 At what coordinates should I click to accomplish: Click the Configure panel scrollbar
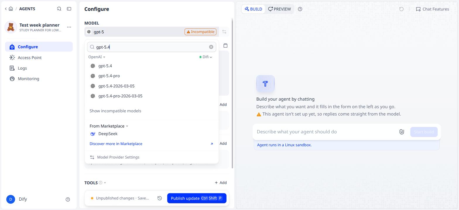(232, 94)
